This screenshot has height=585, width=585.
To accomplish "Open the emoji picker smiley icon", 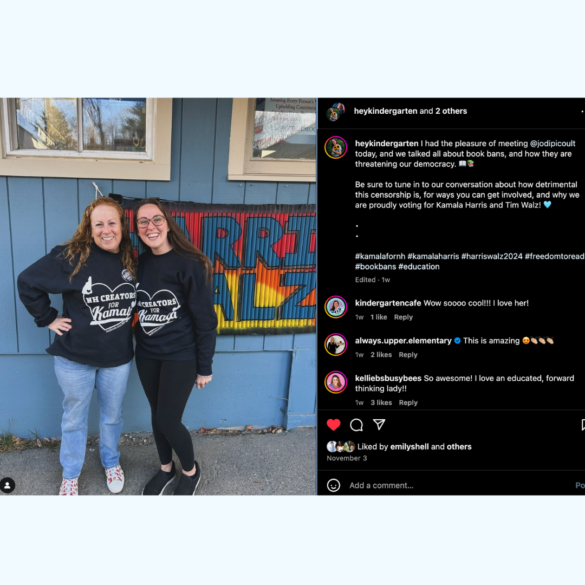I will click(333, 485).
